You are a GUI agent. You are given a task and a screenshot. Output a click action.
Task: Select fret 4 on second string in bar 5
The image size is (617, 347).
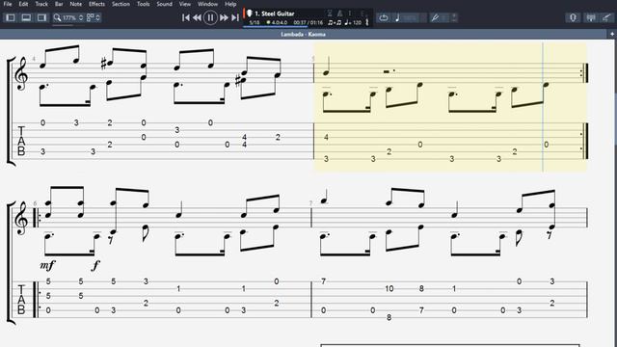(x=326, y=137)
